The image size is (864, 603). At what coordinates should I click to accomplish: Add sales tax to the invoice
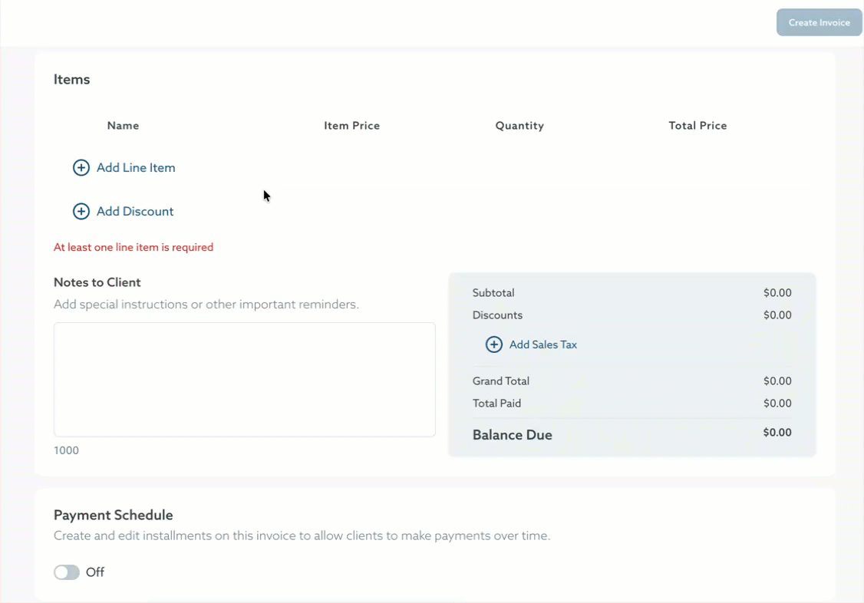tap(542, 344)
